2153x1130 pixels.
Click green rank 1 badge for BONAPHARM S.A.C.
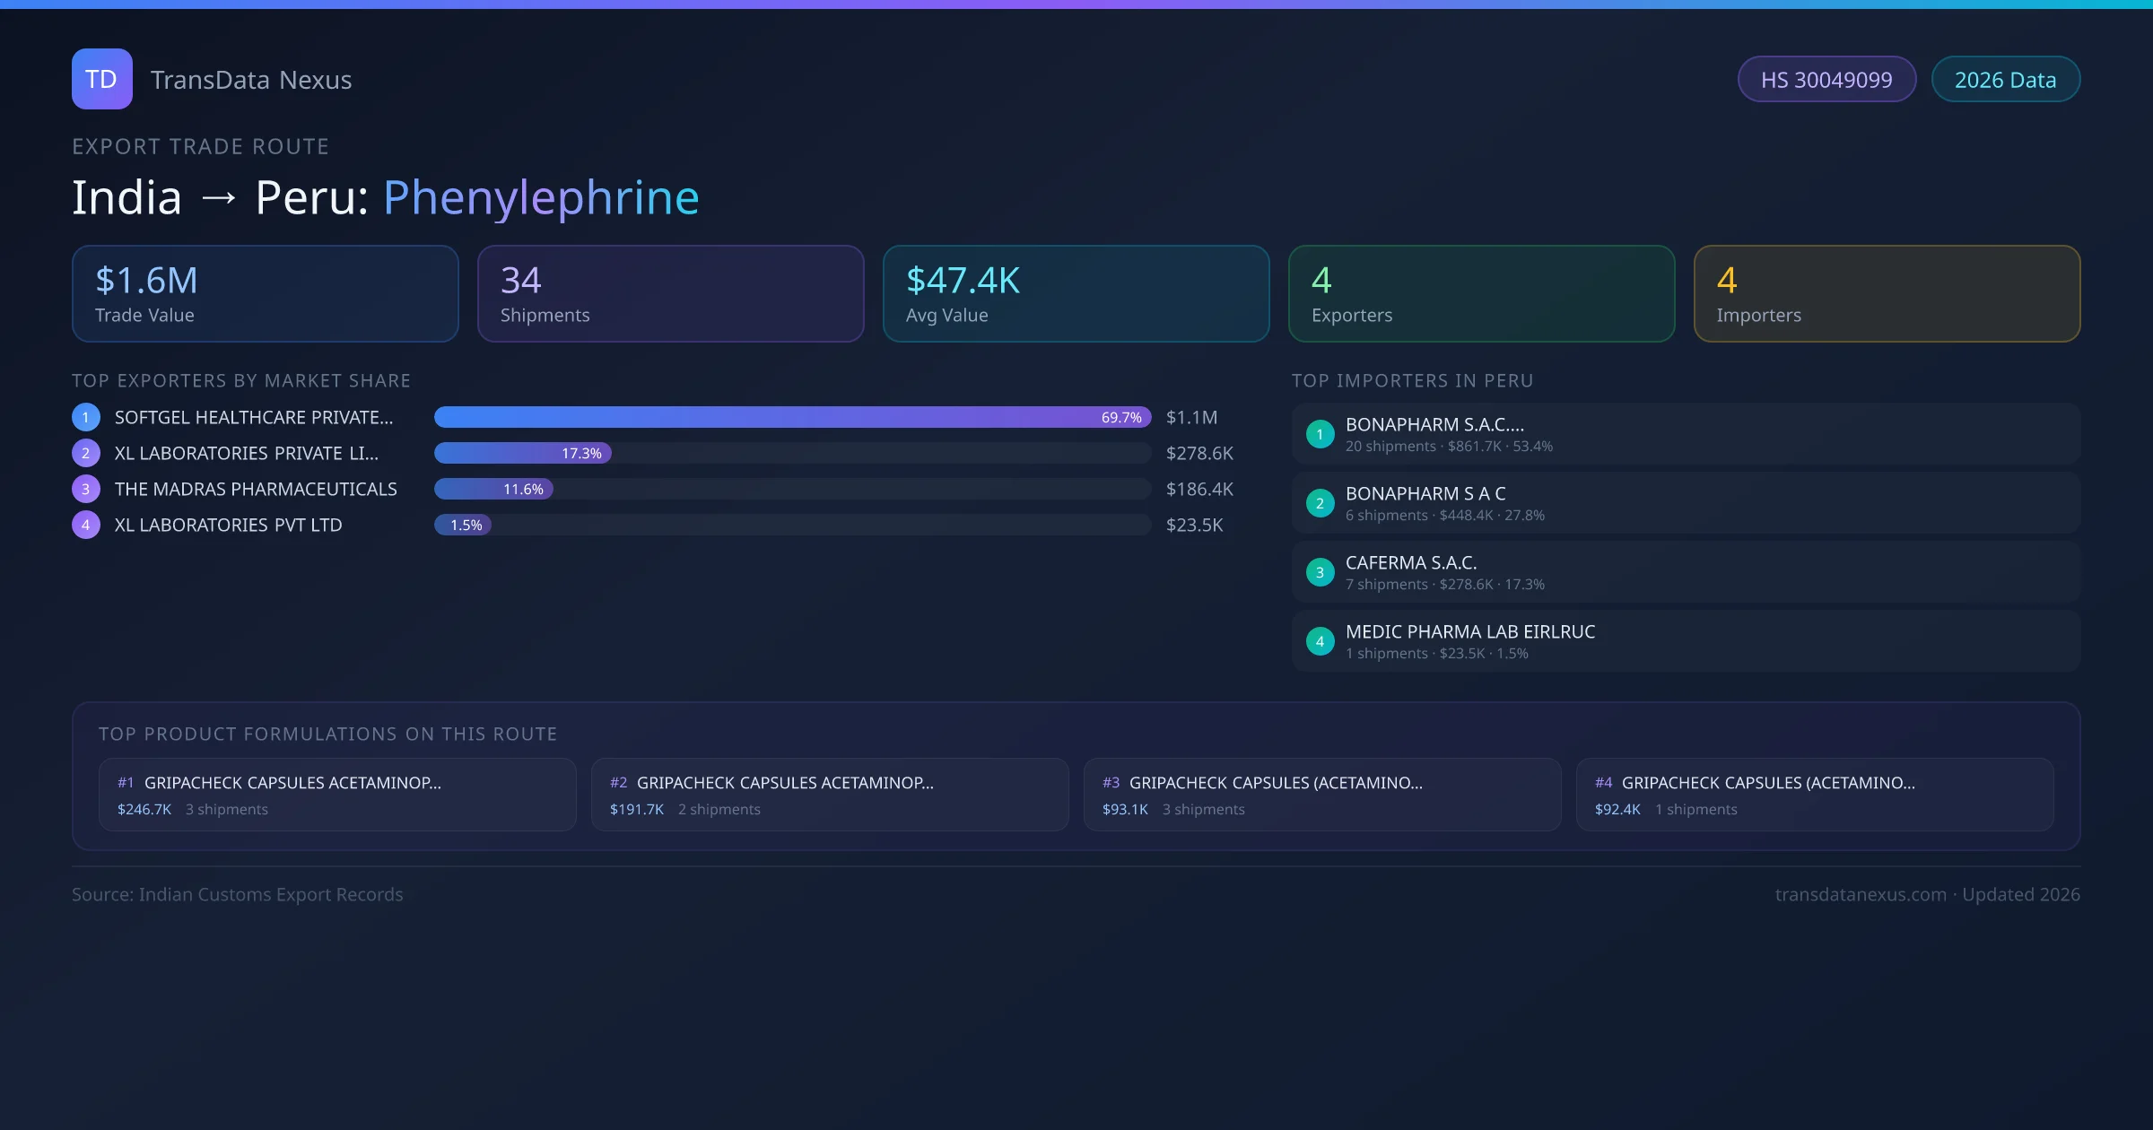(1320, 434)
